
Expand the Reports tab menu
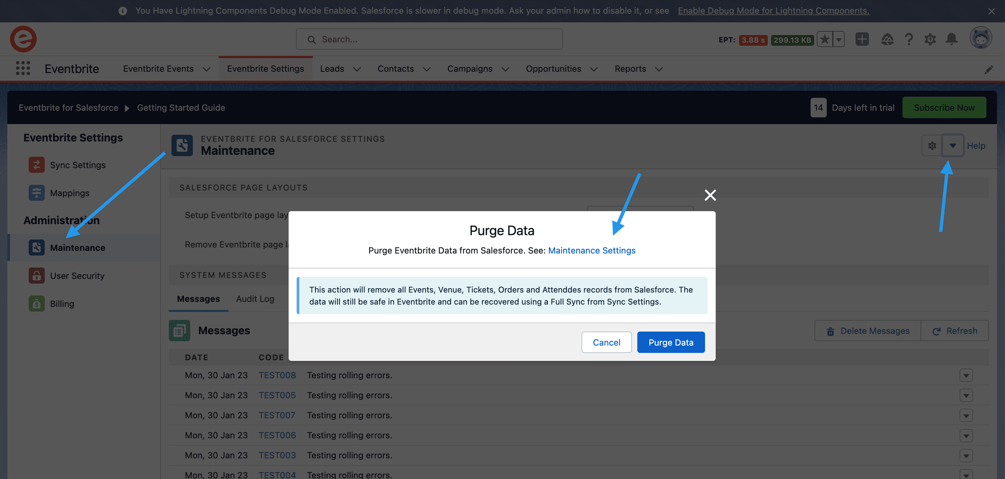[659, 69]
